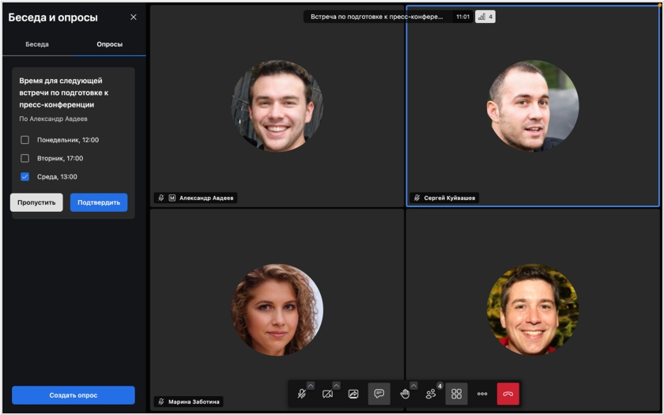Open more options three-dots menu
The image size is (664, 415).
coord(482,394)
